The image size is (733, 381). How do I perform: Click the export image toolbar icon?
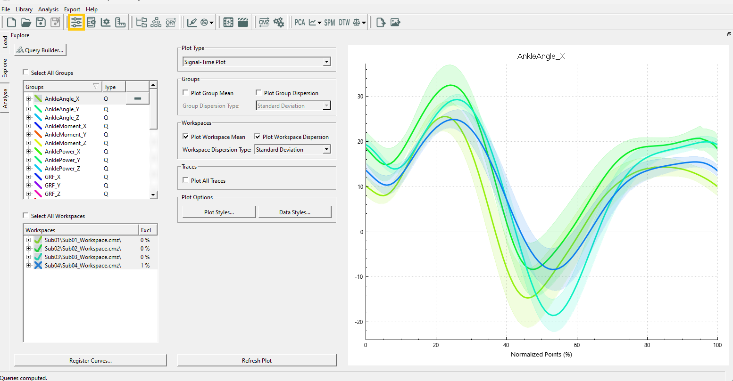tap(395, 22)
